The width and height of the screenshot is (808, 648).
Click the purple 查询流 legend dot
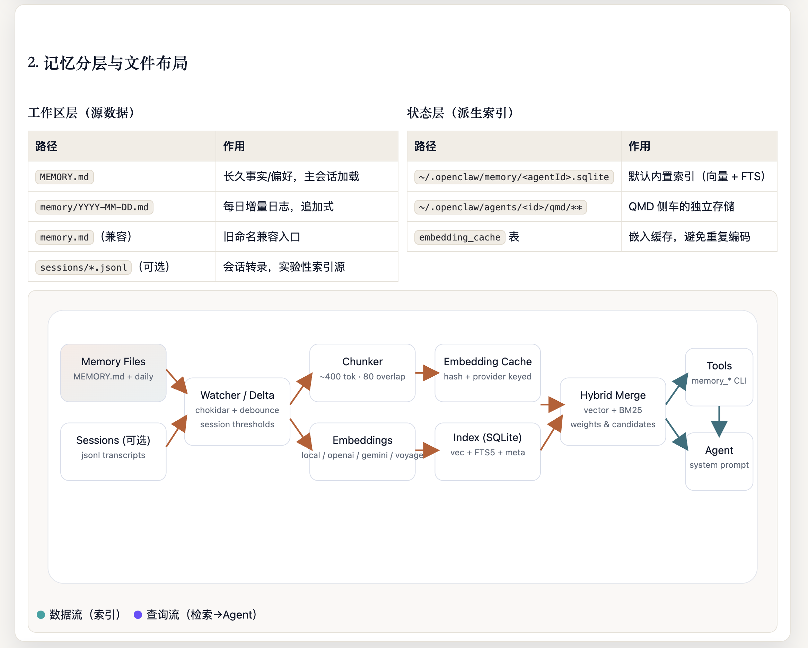pos(138,615)
